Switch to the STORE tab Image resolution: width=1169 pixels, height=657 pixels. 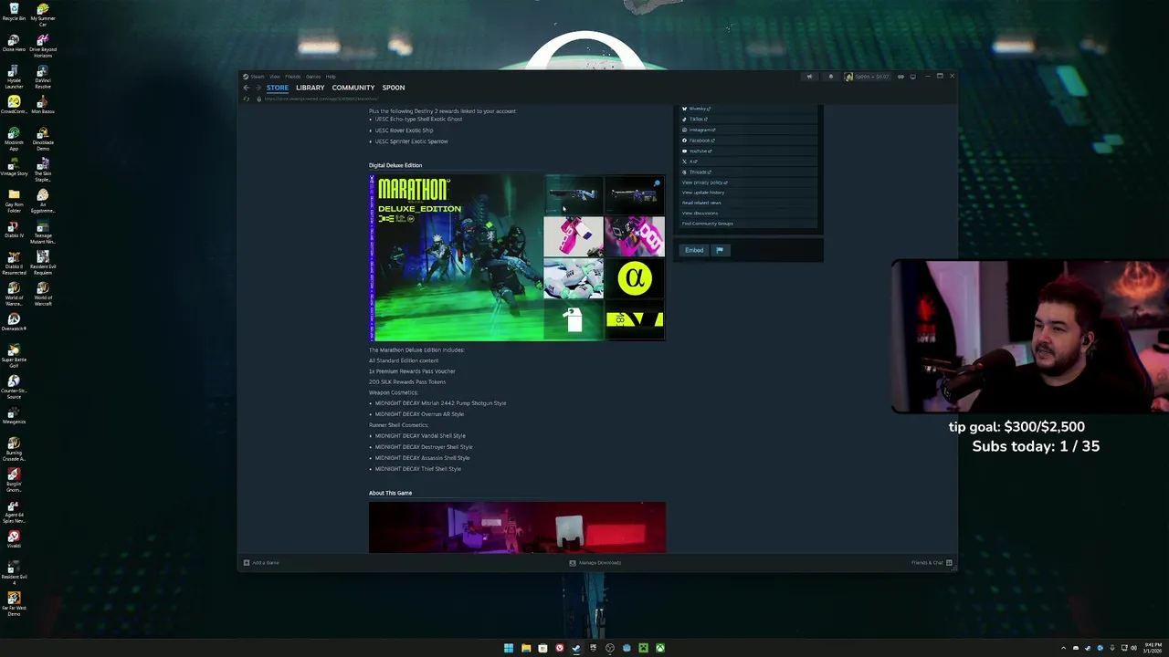[x=278, y=88]
